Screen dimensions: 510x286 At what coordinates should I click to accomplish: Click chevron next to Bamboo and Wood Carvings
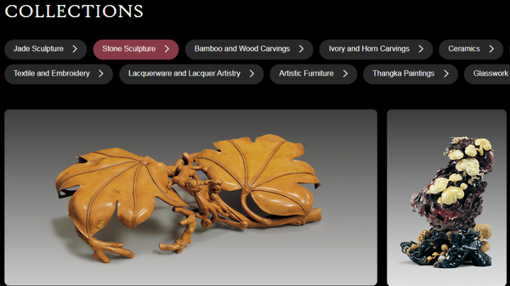click(x=301, y=49)
